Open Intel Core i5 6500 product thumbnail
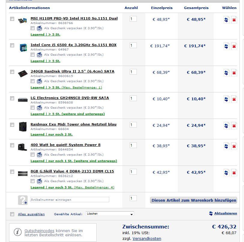Screen dimensions: 244x242 [x=23, y=48]
